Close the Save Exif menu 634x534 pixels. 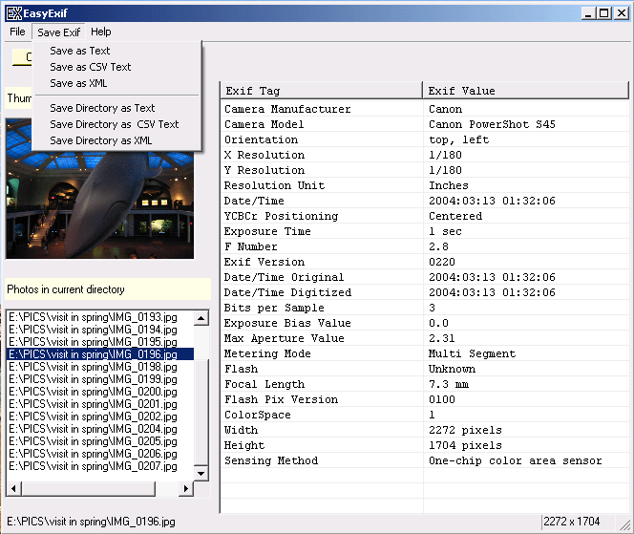(x=58, y=32)
